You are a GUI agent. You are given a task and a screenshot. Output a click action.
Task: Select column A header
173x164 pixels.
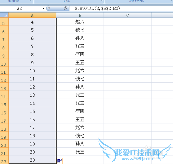click(33, 15)
